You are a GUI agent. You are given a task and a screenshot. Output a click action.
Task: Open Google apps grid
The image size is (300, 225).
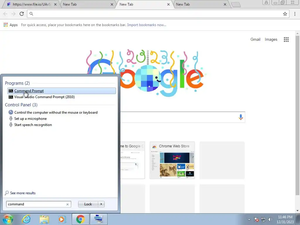286,40
